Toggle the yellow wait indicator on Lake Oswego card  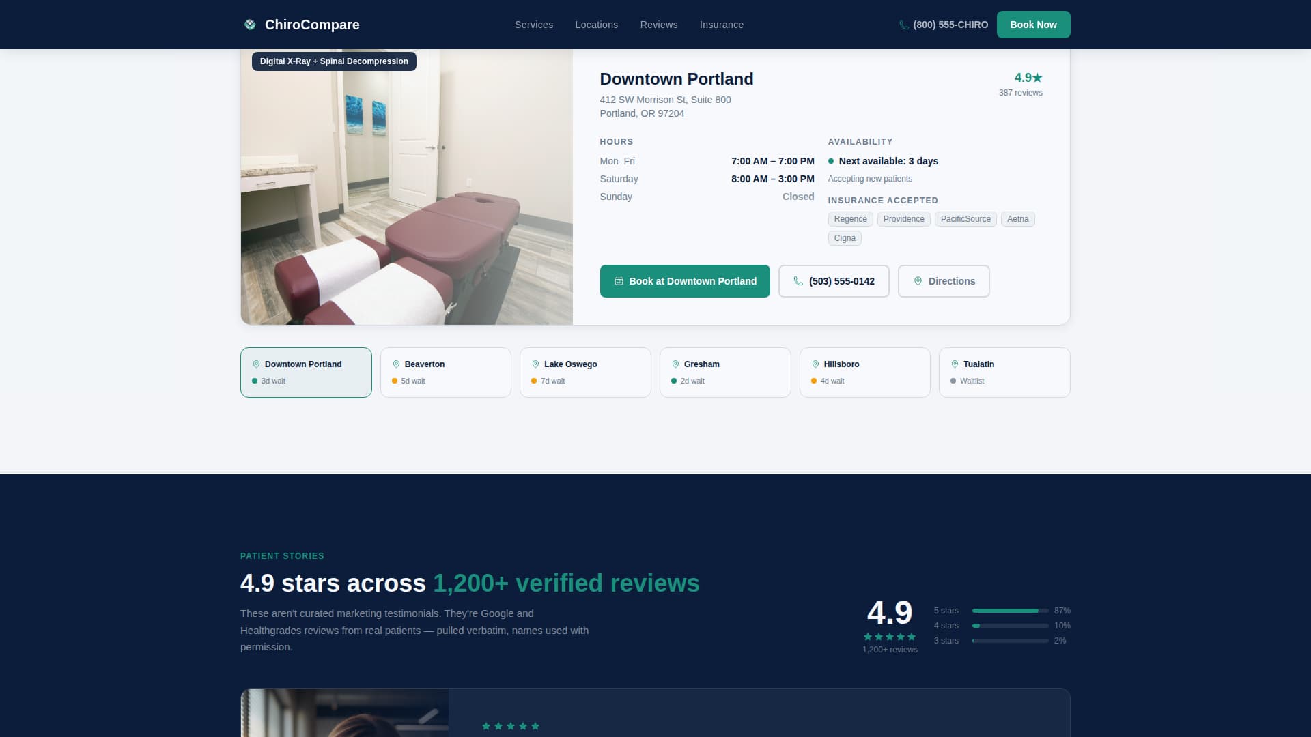(535, 381)
